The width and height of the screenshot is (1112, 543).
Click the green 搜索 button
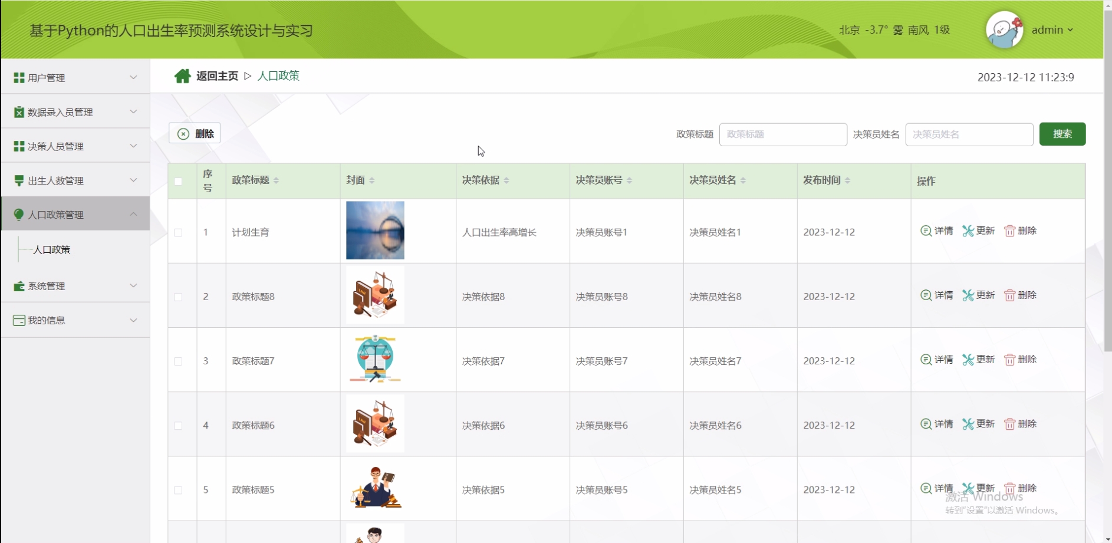point(1062,134)
